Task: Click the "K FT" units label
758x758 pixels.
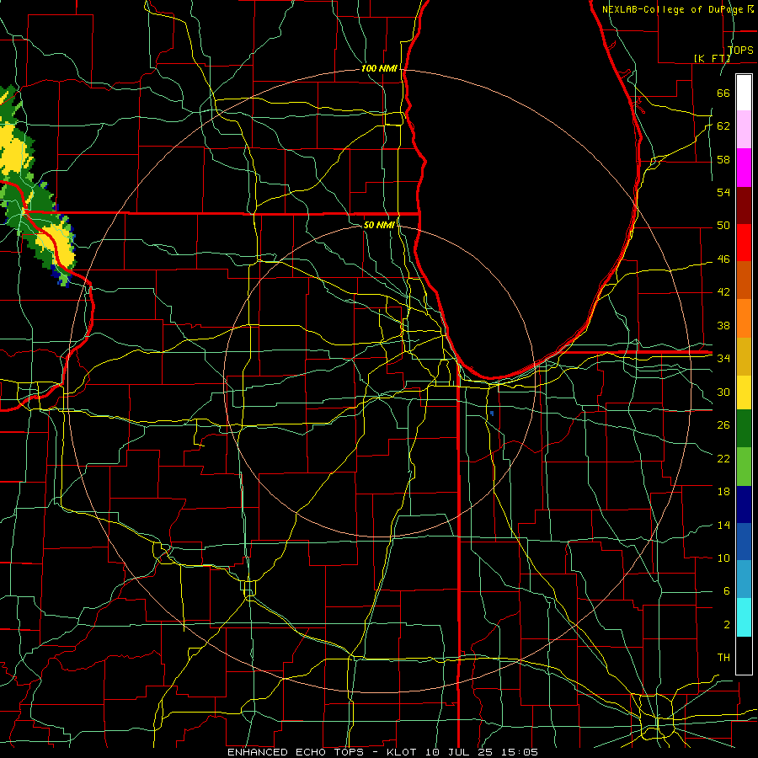Action: coord(713,58)
